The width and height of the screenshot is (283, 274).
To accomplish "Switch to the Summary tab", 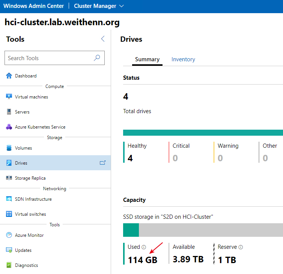I will pos(147,59).
